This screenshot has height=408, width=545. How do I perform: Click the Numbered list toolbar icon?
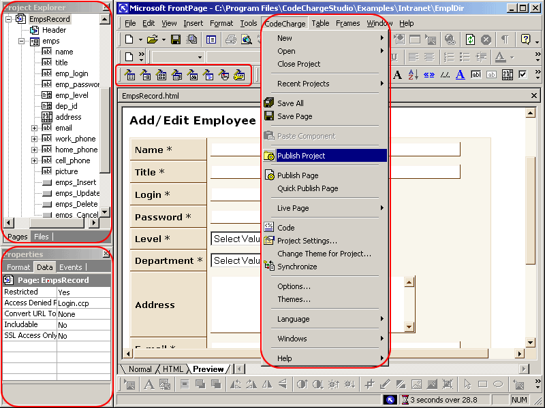[449, 56]
